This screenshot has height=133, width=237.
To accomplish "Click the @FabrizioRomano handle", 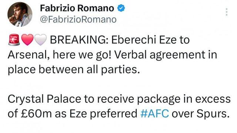I will pos(78,20).
